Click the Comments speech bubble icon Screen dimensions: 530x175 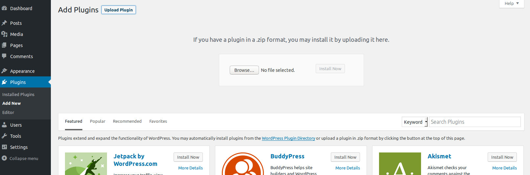pyautogui.click(x=4, y=56)
